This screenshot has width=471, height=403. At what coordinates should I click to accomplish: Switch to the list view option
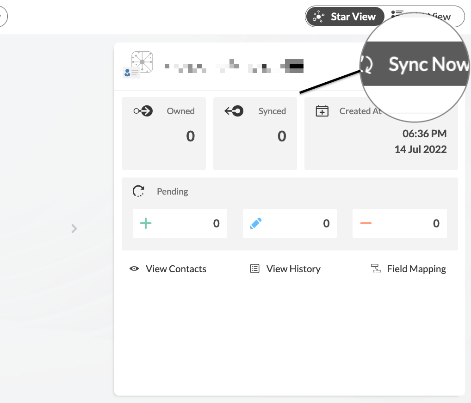click(x=426, y=17)
